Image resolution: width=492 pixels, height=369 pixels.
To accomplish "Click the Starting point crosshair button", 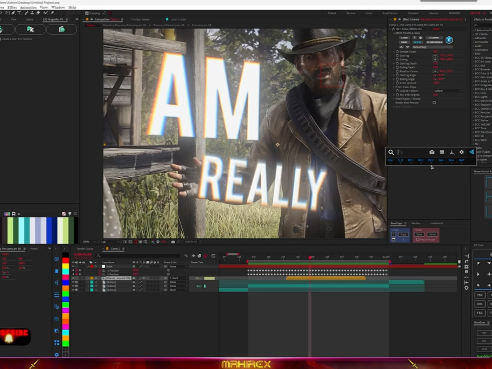I will click(435, 56).
